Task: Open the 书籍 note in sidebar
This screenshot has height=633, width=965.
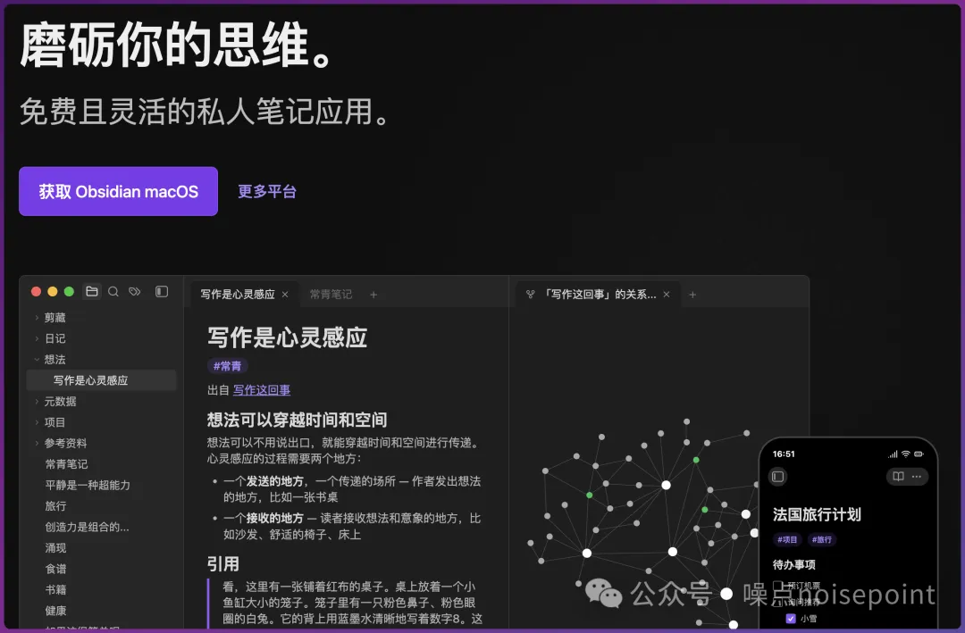Action: point(55,589)
